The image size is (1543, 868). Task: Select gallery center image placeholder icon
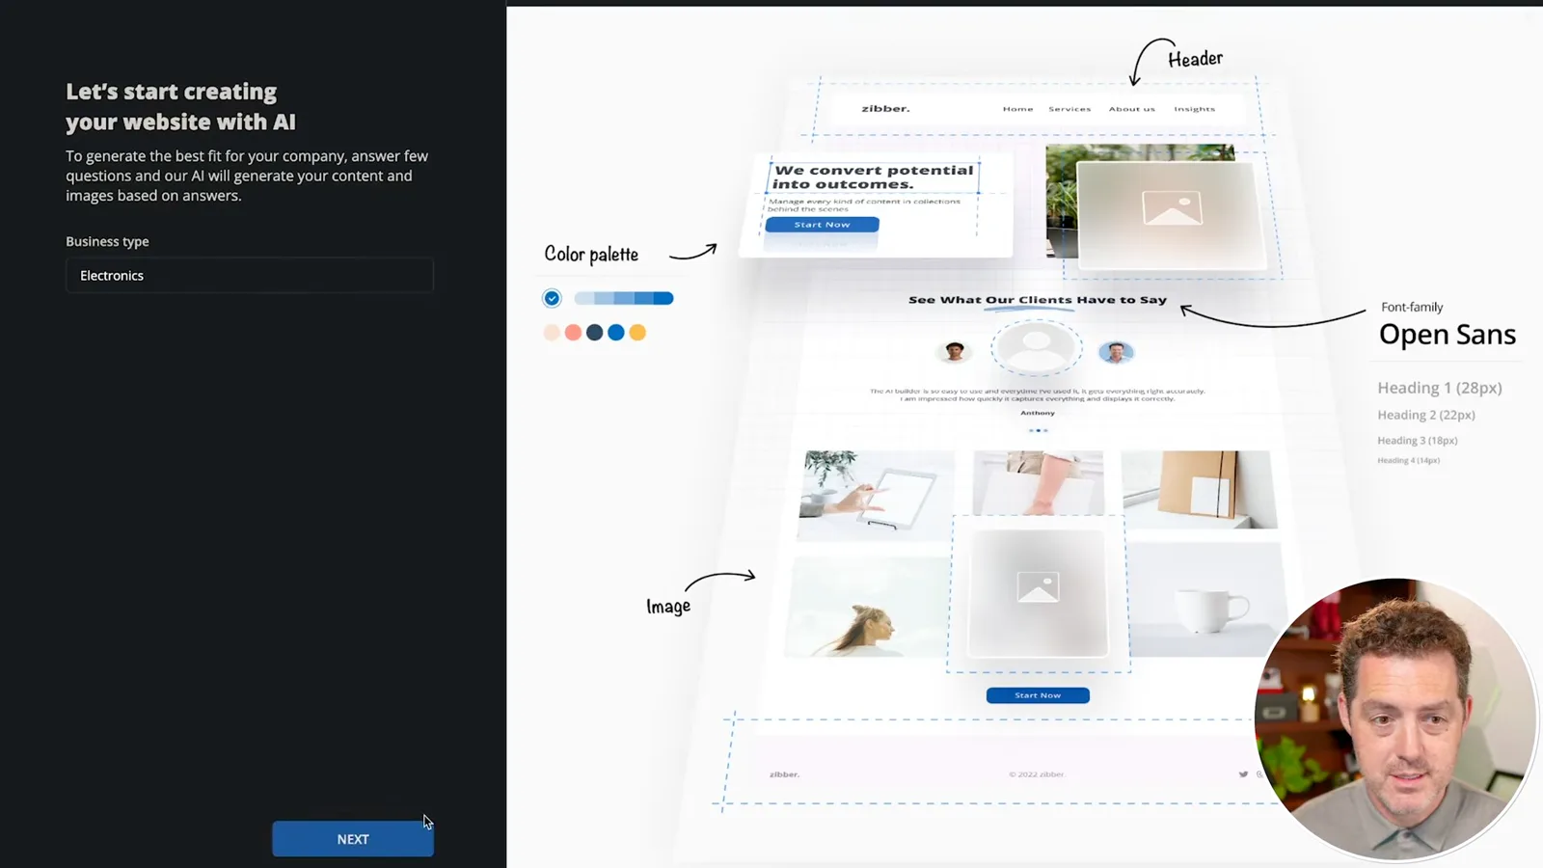[1038, 586]
